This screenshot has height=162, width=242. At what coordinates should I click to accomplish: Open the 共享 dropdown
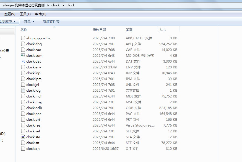point(29,22)
